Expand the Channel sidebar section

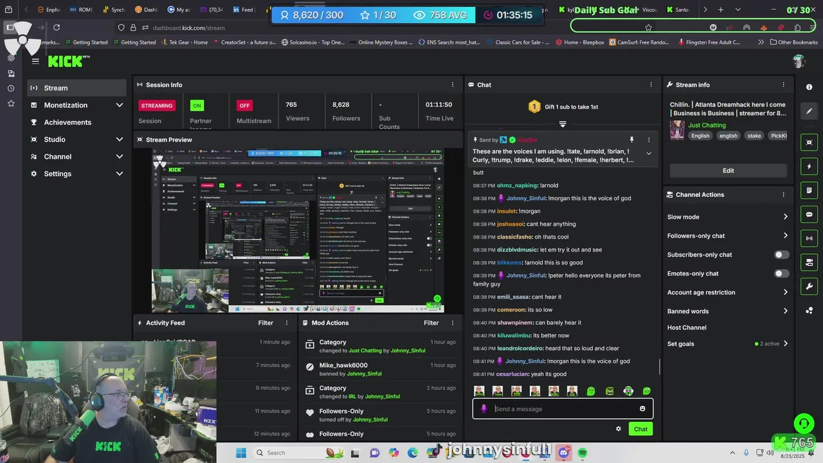119,157
